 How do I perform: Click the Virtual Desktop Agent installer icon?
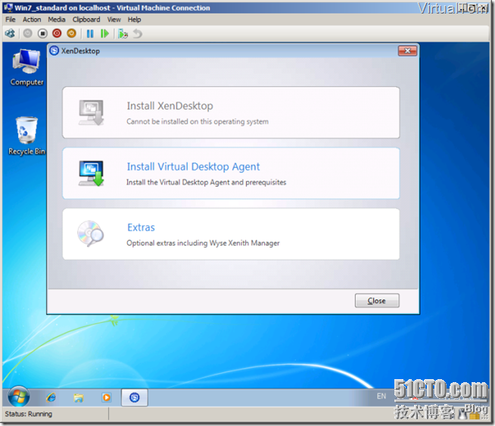92,173
